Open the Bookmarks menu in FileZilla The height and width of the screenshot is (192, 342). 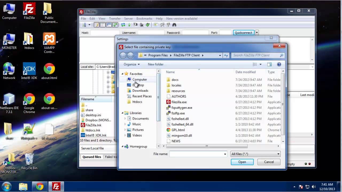144,19
